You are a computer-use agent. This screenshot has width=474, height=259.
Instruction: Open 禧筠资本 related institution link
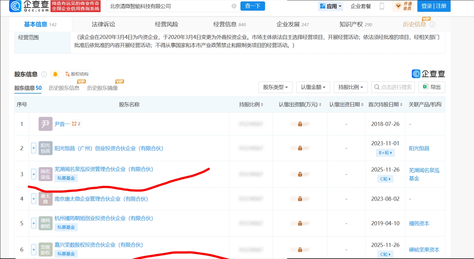[419, 223]
